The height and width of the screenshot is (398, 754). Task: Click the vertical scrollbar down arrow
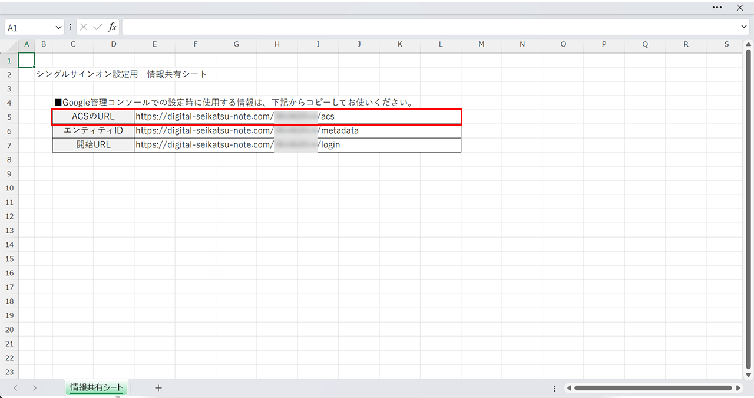749,374
